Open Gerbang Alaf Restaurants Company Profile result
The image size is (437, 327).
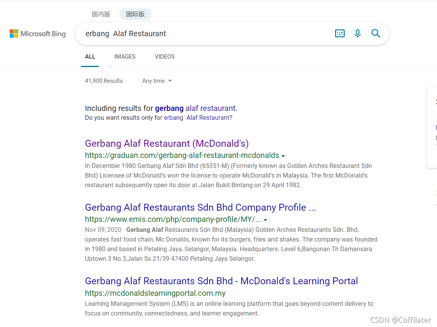point(200,208)
